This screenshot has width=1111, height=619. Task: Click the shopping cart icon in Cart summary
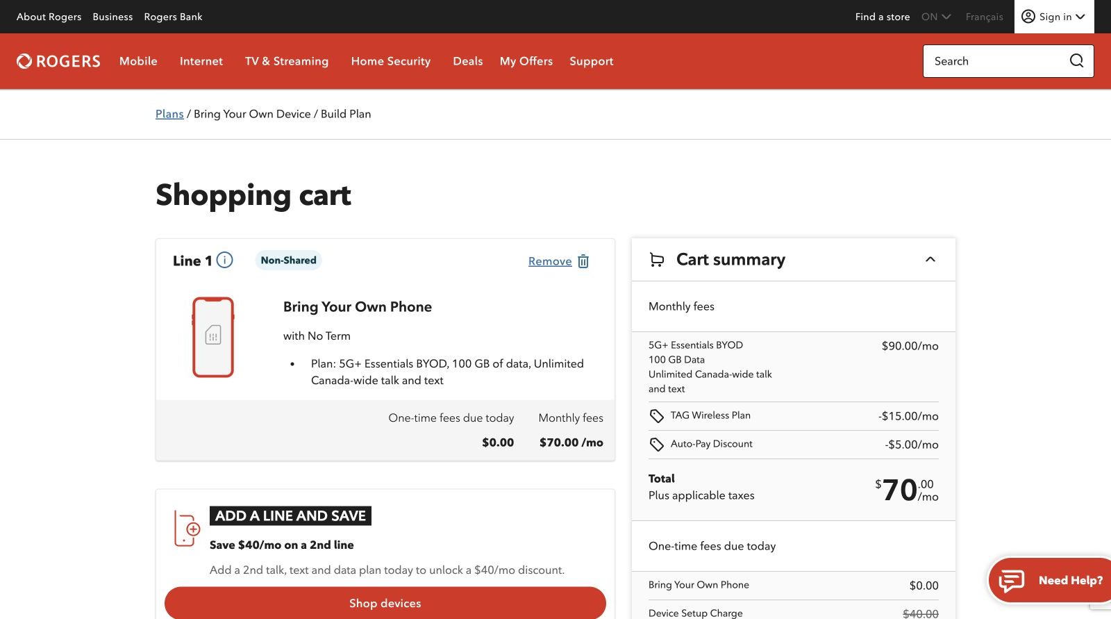coord(656,260)
